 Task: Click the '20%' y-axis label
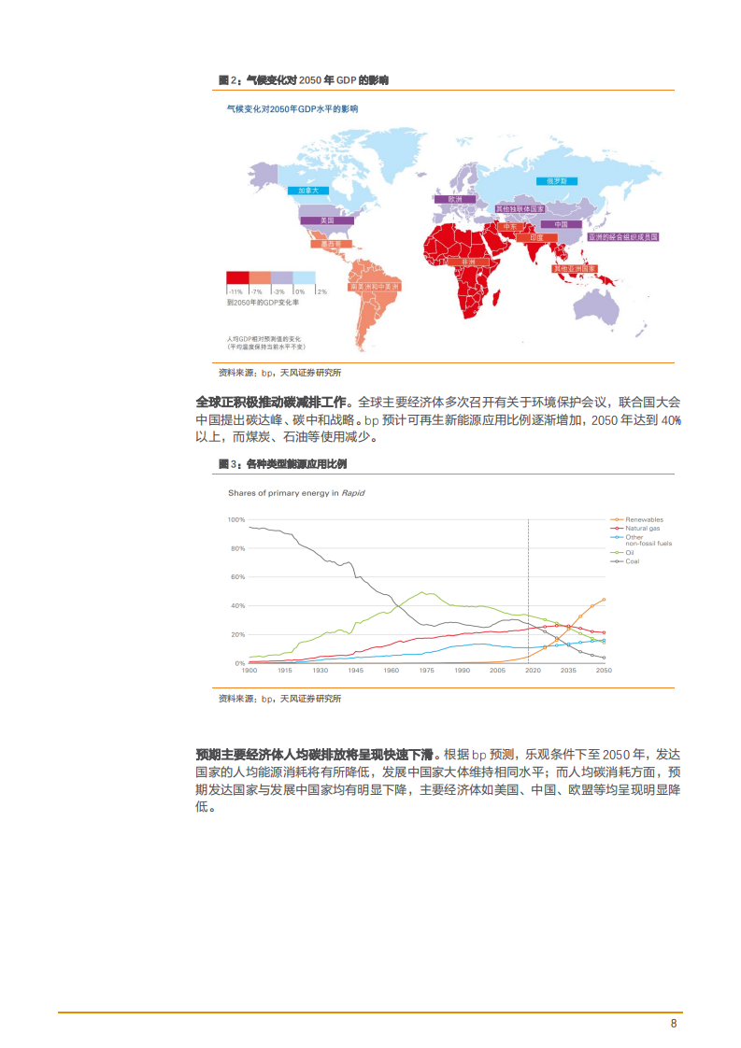point(238,634)
